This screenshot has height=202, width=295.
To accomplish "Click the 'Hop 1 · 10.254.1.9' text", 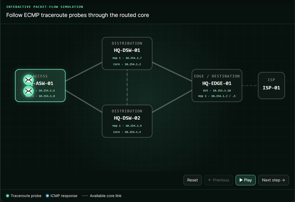I will tap(127, 126).
